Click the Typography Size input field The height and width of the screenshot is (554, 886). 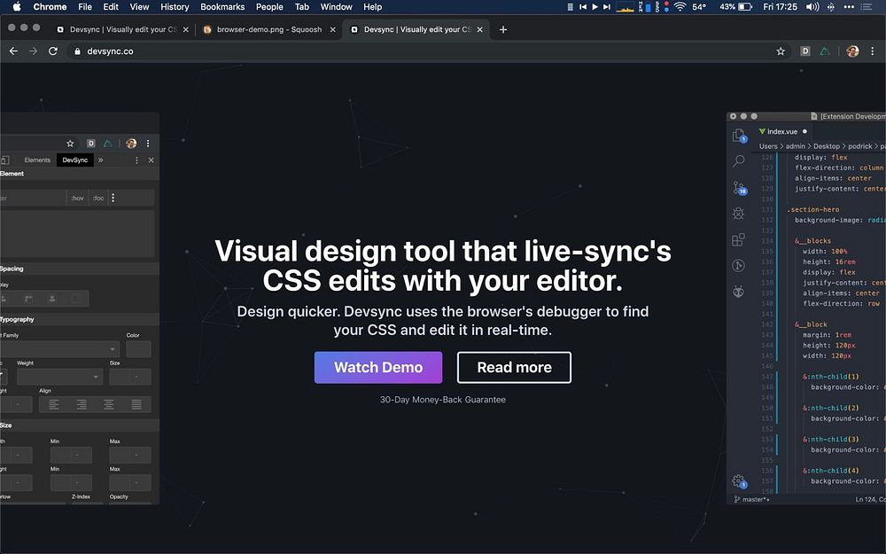[x=130, y=377]
